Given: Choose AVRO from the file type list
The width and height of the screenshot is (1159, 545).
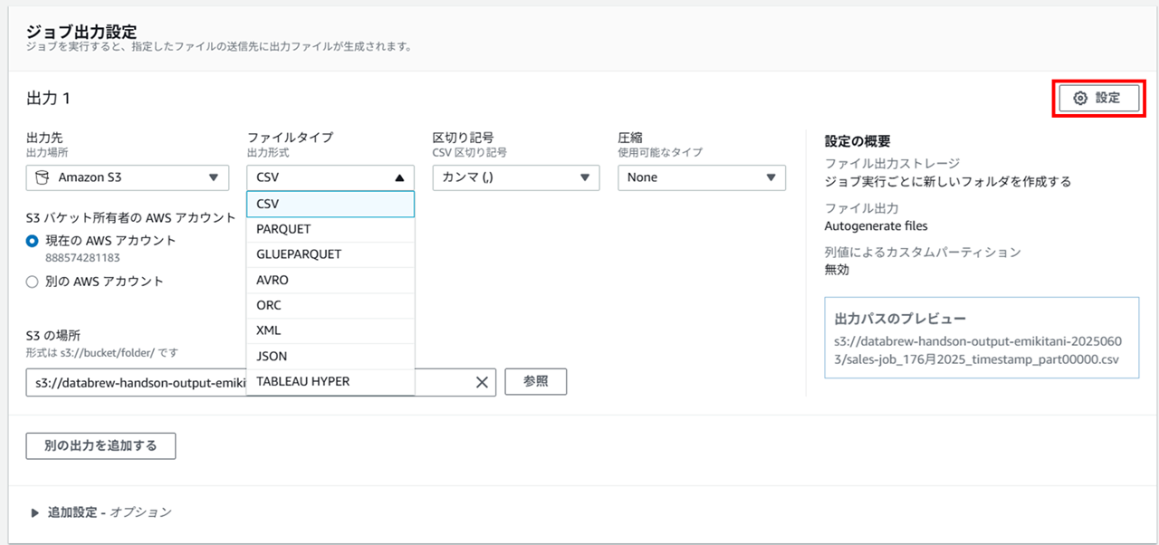Looking at the screenshot, I should pos(330,280).
